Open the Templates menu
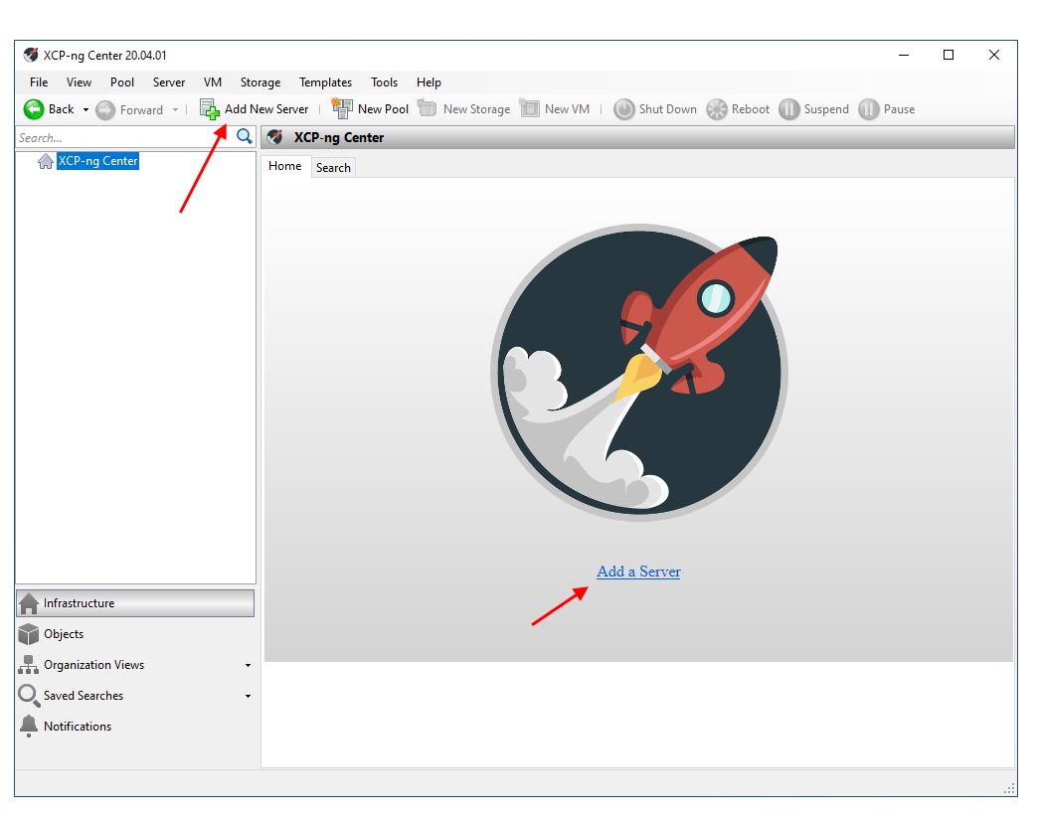The height and width of the screenshot is (818, 1037). click(x=325, y=82)
